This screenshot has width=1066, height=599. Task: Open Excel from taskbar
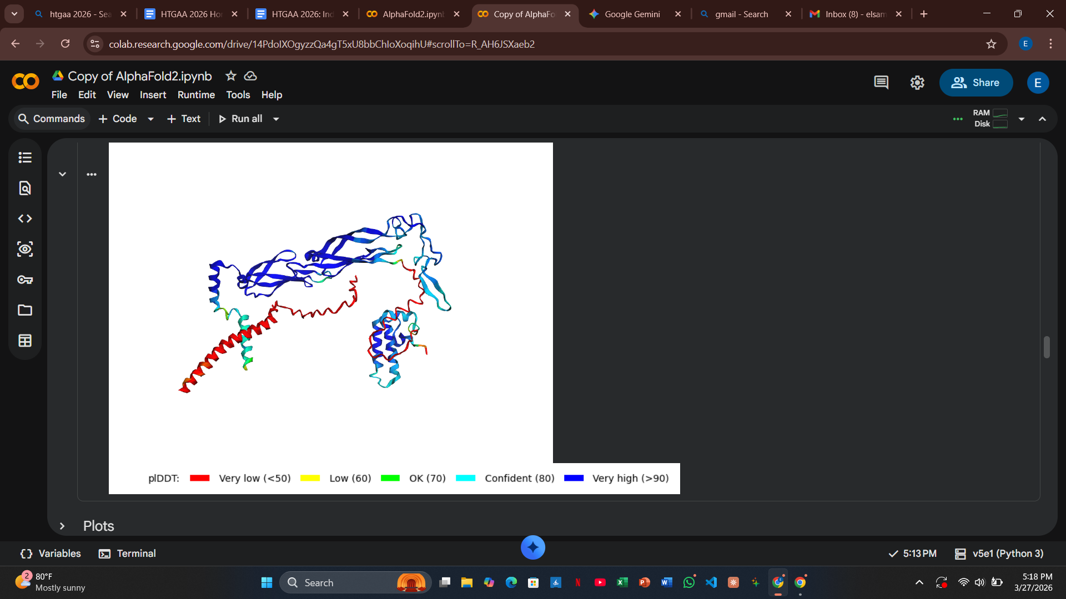click(x=622, y=582)
